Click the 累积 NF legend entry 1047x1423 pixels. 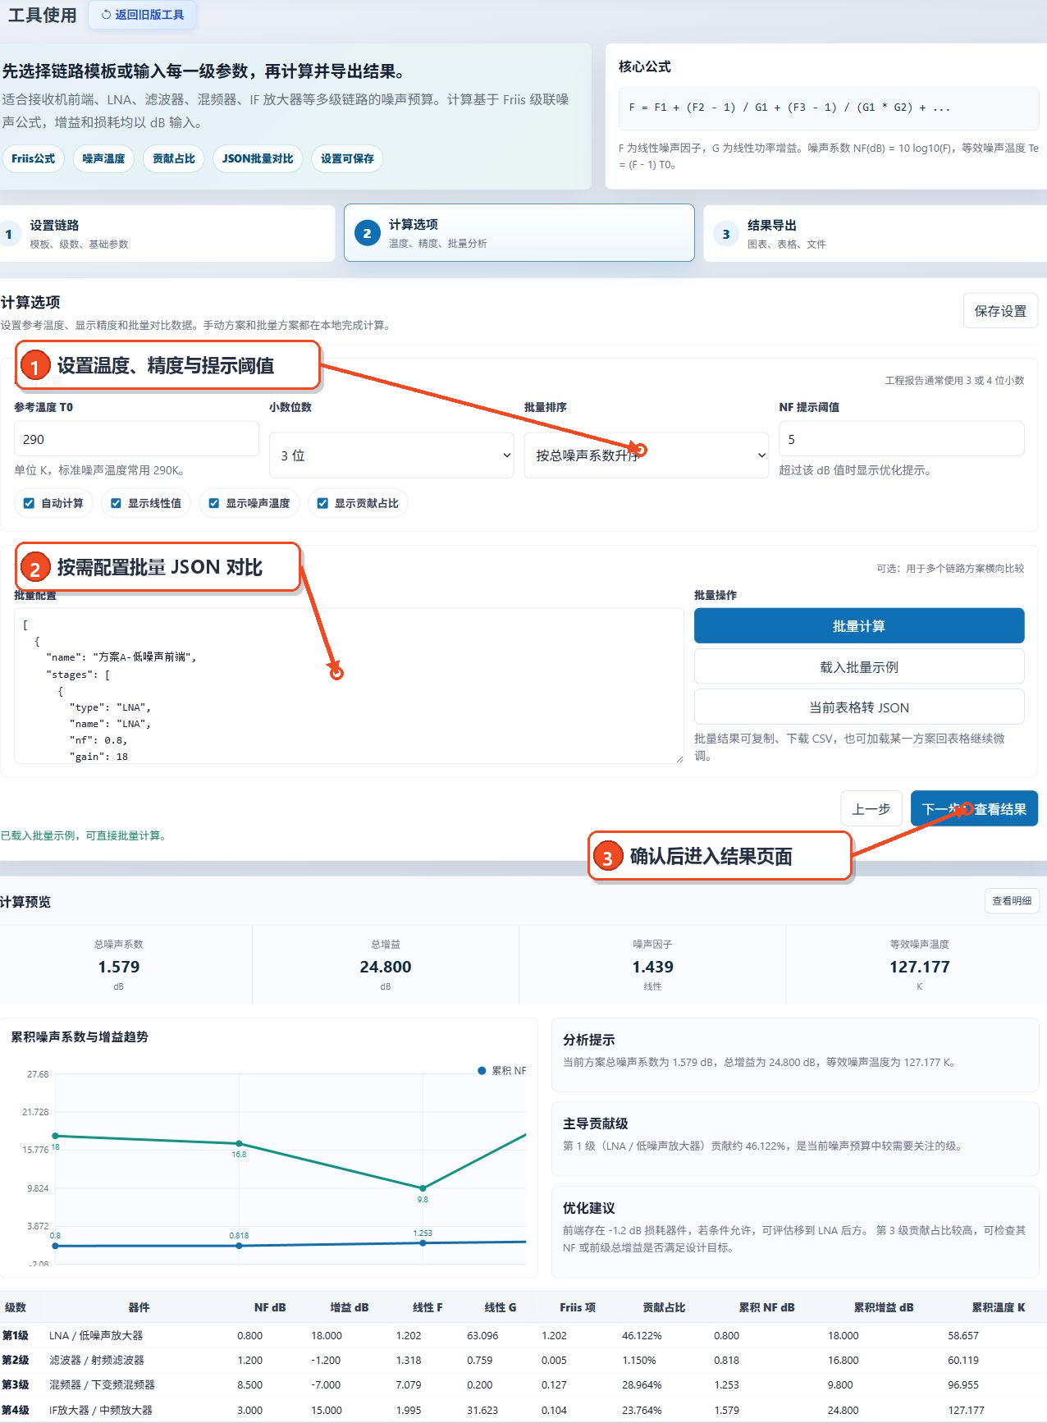(x=502, y=1071)
